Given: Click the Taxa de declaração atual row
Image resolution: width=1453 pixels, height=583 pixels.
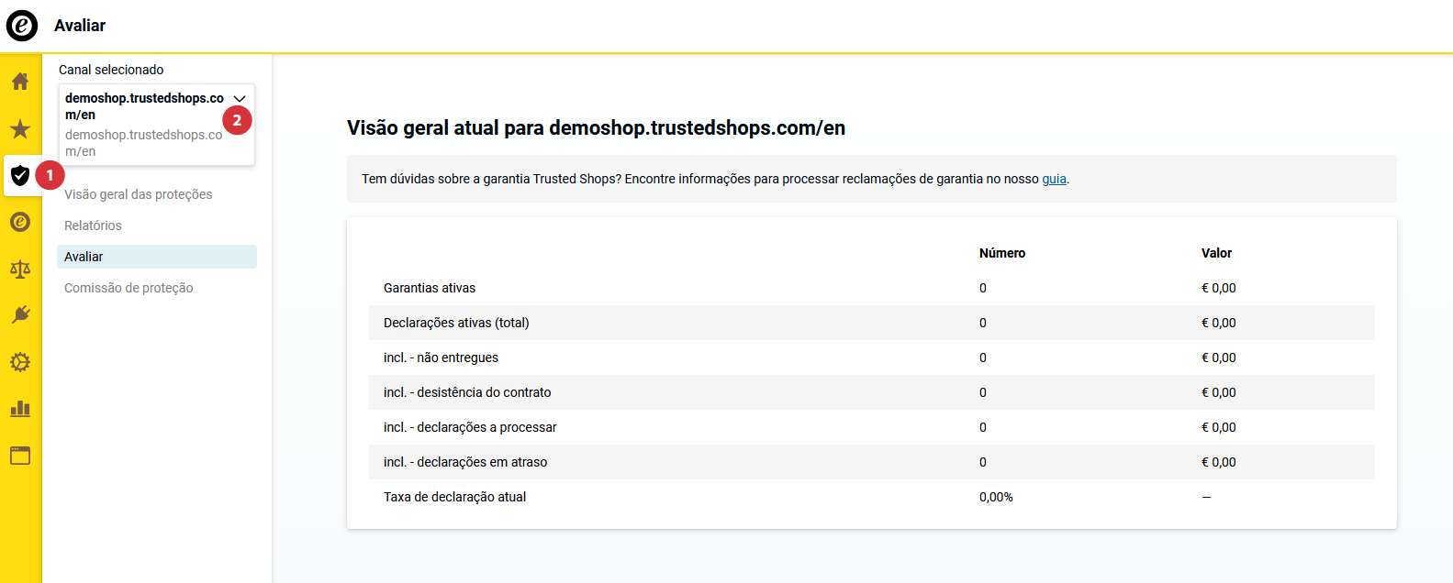Looking at the screenshot, I should (x=872, y=497).
